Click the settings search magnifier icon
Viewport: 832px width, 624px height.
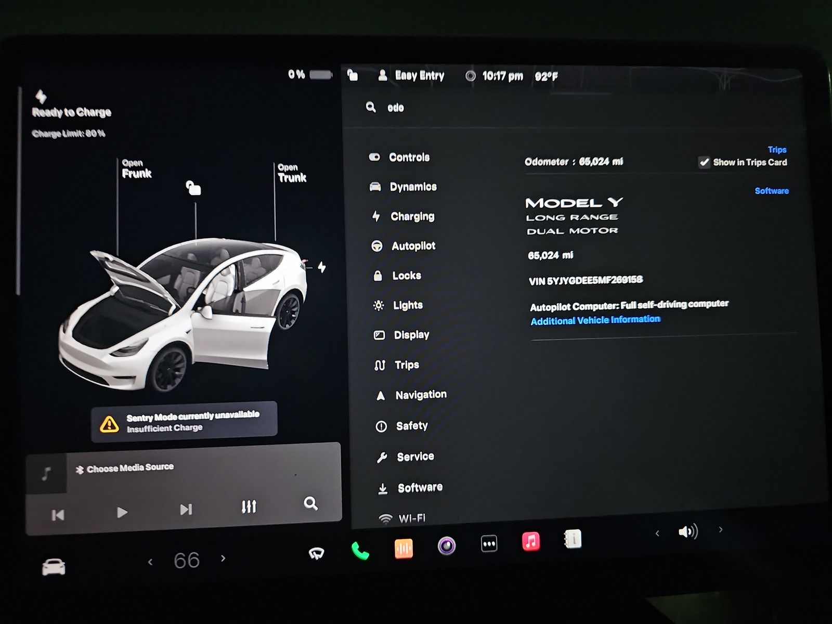click(x=371, y=107)
